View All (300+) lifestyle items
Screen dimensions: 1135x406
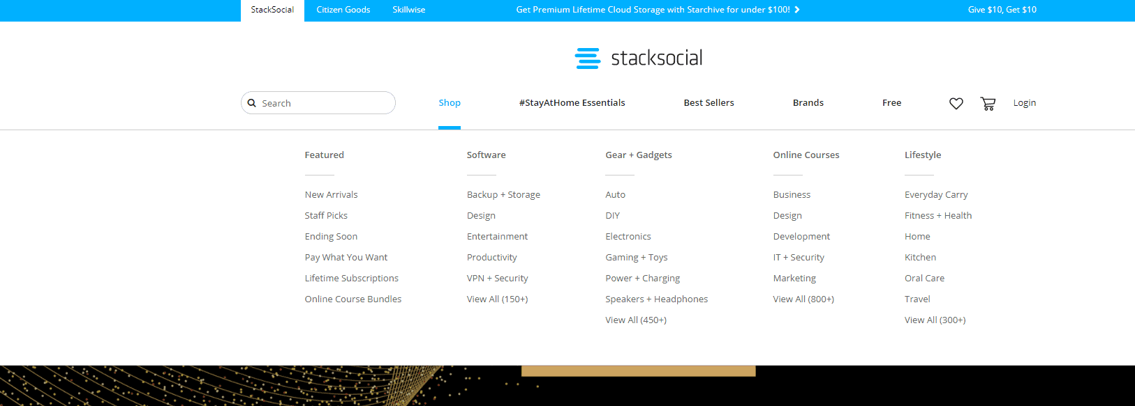[x=935, y=320]
